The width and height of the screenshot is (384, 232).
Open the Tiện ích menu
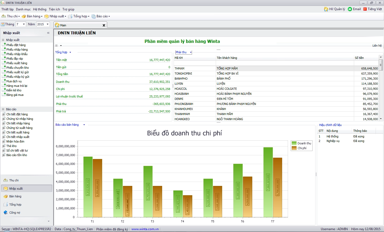tap(54, 9)
